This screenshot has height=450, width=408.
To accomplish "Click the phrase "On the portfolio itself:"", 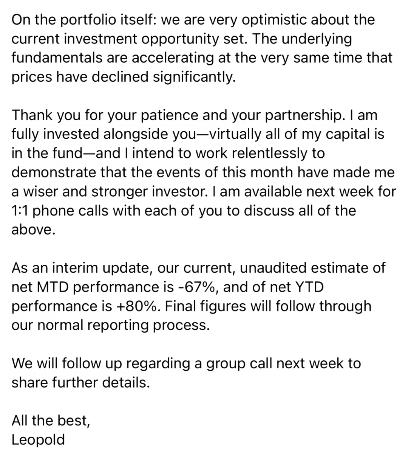I will [x=84, y=20].
